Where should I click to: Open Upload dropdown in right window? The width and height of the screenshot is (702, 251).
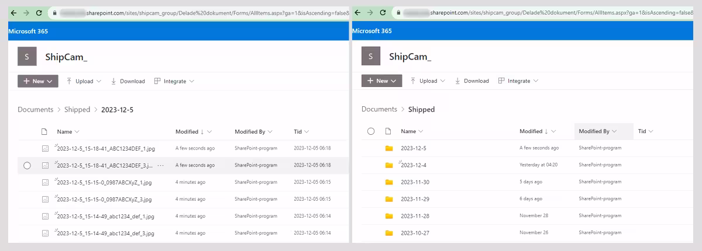click(428, 81)
